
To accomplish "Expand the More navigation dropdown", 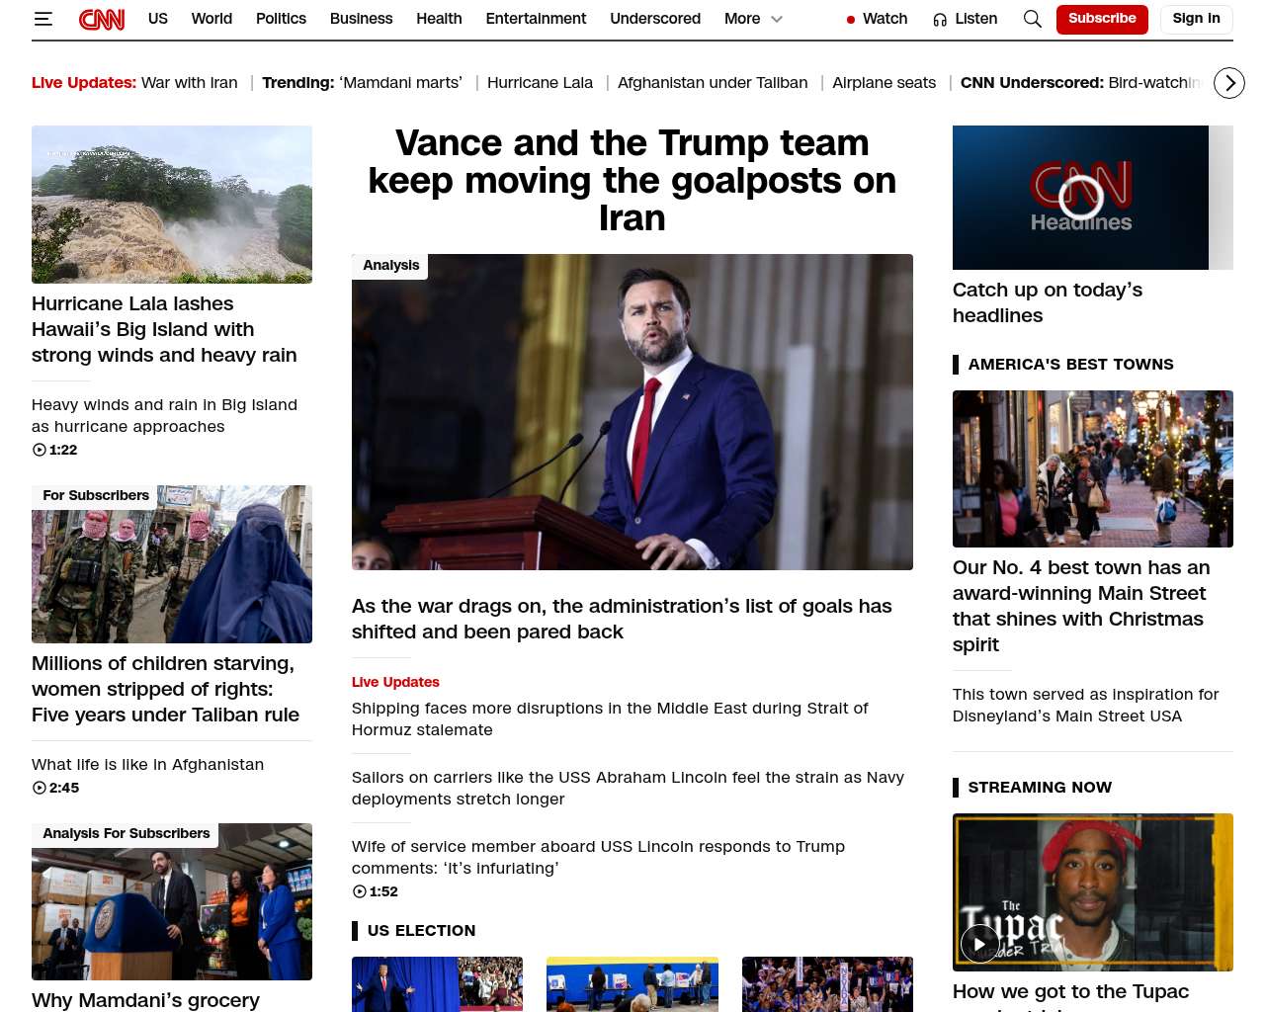I will [753, 19].
